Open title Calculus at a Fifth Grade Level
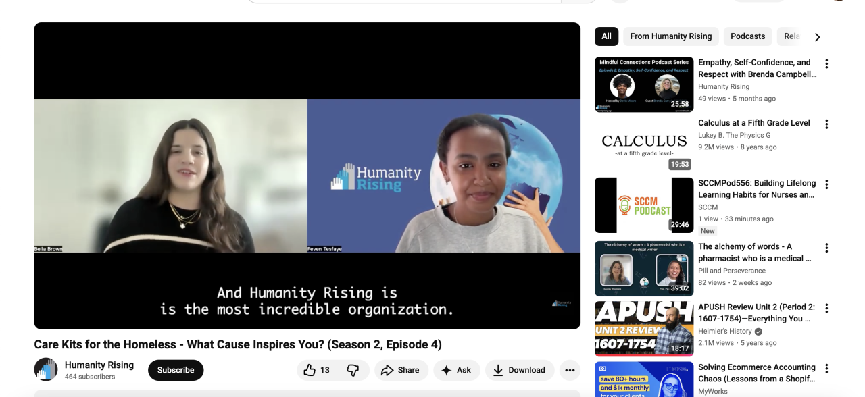 [x=754, y=123]
